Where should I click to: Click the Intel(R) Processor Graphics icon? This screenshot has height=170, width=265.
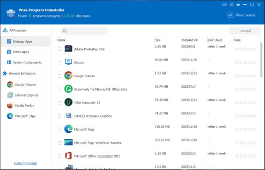click(68, 116)
